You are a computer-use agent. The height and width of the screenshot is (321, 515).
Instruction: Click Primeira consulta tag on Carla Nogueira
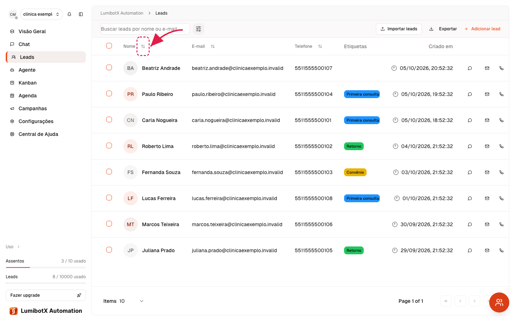pos(362,120)
